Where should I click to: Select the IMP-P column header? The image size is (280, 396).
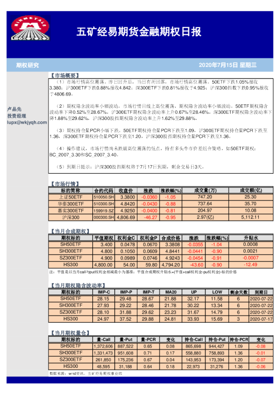[x=126, y=292]
